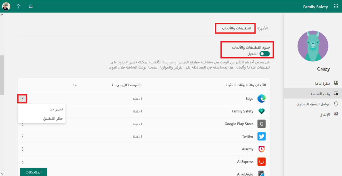The width and height of the screenshot is (342, 176).
Task: Open the app launcher grid icon
Action: (336, 7)
